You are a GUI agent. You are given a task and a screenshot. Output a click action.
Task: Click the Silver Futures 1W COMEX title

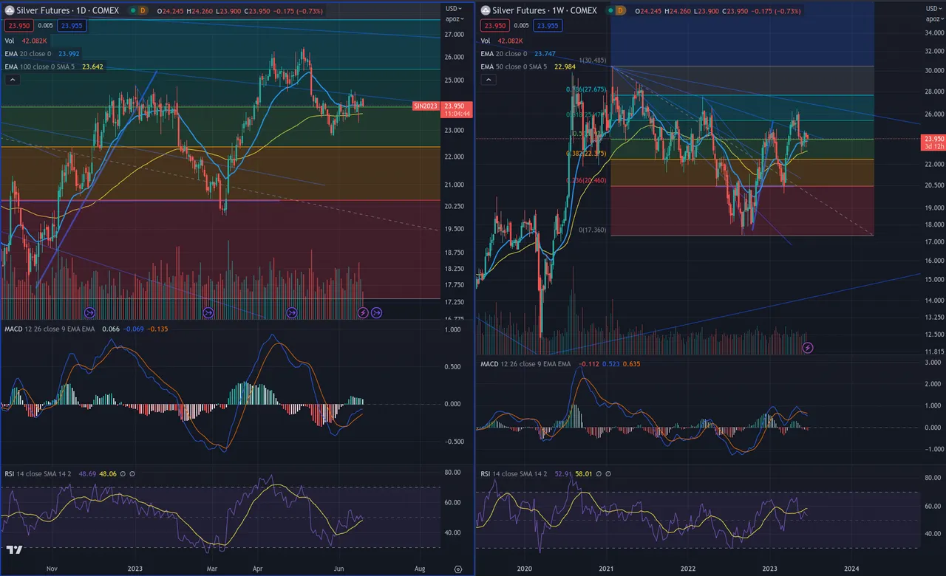[545, 11]
